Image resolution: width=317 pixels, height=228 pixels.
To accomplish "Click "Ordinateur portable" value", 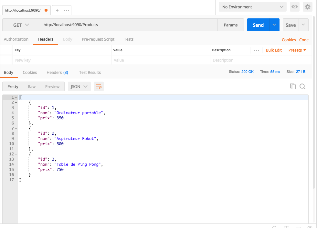I will pos(79,113).
